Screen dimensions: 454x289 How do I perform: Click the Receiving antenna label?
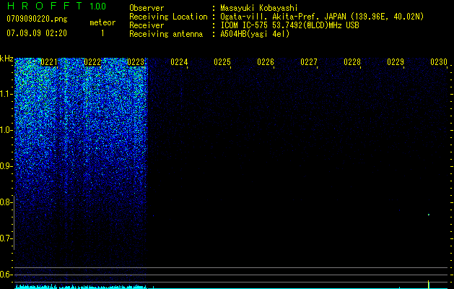166,34
